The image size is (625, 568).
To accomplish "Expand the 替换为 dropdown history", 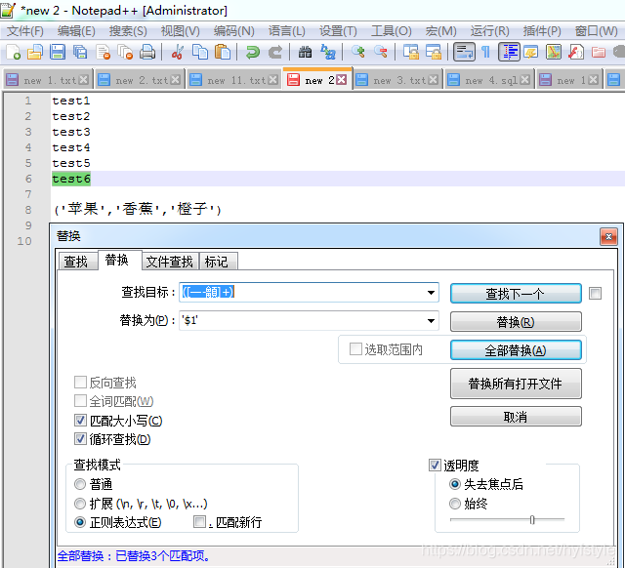I will pos(431,321).
